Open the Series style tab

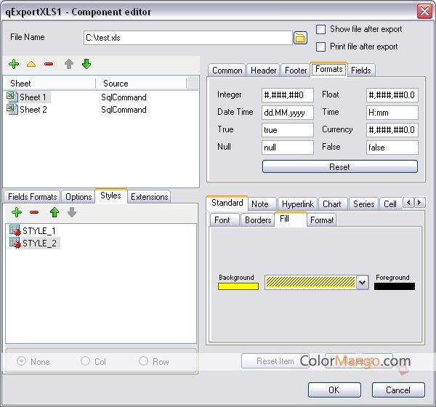[x=364, y=204]
